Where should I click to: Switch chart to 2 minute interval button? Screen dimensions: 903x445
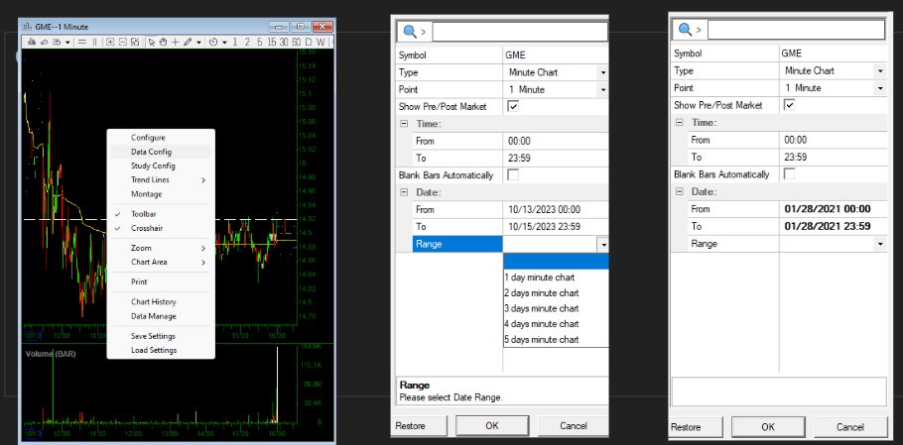click(247, 42)
